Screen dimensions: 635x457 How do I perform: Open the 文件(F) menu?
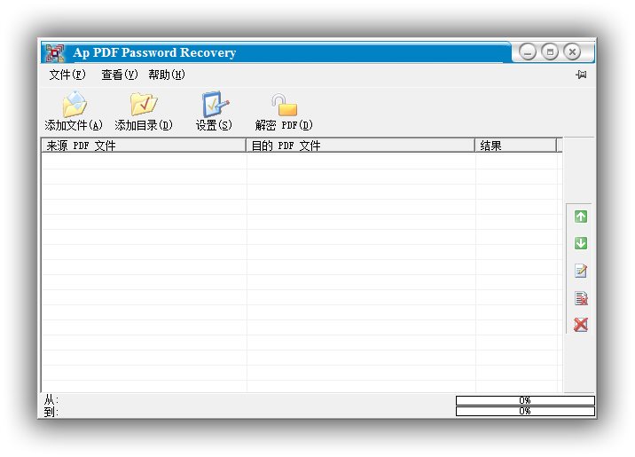coord(67,75)
